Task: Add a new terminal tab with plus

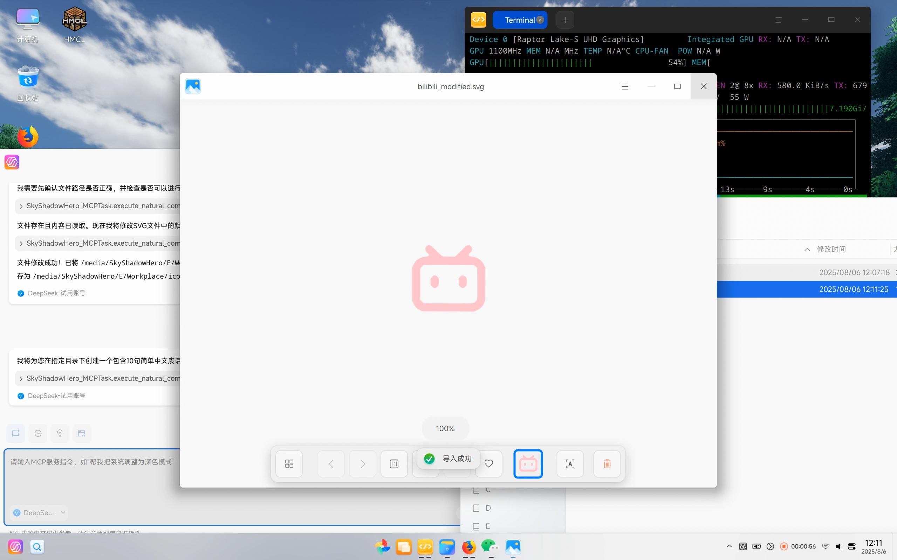Action: point(565,20)
